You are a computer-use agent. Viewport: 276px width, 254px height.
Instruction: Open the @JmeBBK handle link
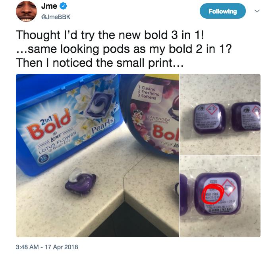click(56, 17)
